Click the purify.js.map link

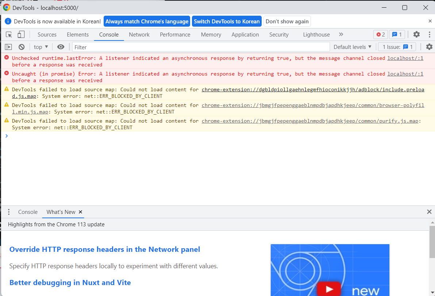(310, 121)
